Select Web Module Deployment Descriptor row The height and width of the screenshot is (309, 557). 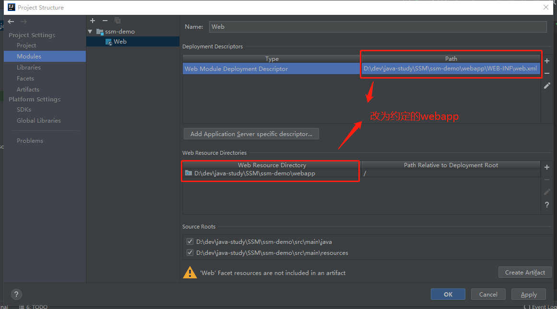tap(272, 69)
